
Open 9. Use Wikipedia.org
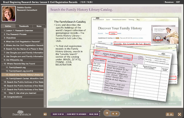22,60
